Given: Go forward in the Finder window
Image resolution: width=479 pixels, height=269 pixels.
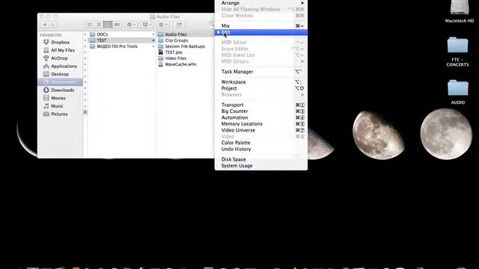Looking at the screenshot, I should pyautogui.click(x=52, y=25).
